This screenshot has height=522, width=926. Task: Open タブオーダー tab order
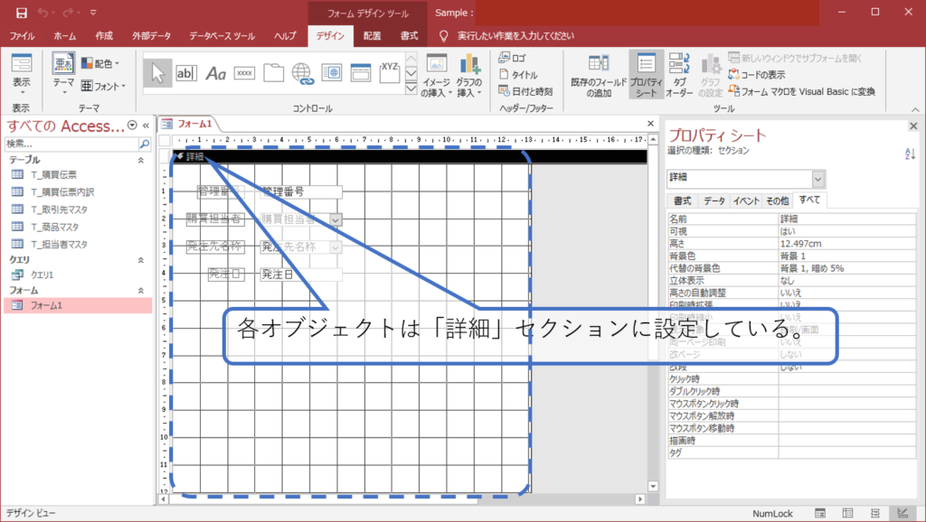679,74
